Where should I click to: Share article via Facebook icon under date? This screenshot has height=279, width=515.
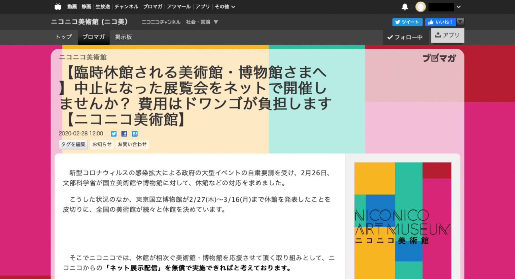(x=124, y=134)
